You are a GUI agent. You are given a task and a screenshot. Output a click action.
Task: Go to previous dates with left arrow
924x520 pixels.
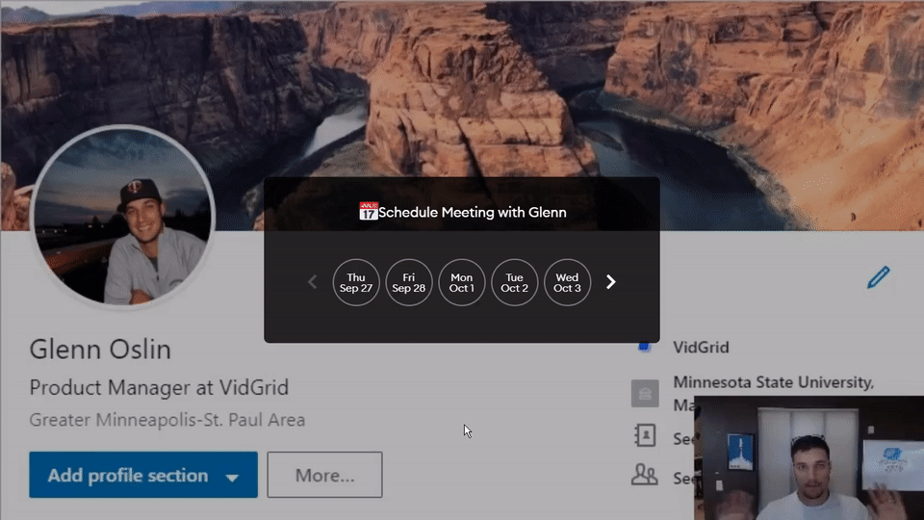(x=312, y=282)
